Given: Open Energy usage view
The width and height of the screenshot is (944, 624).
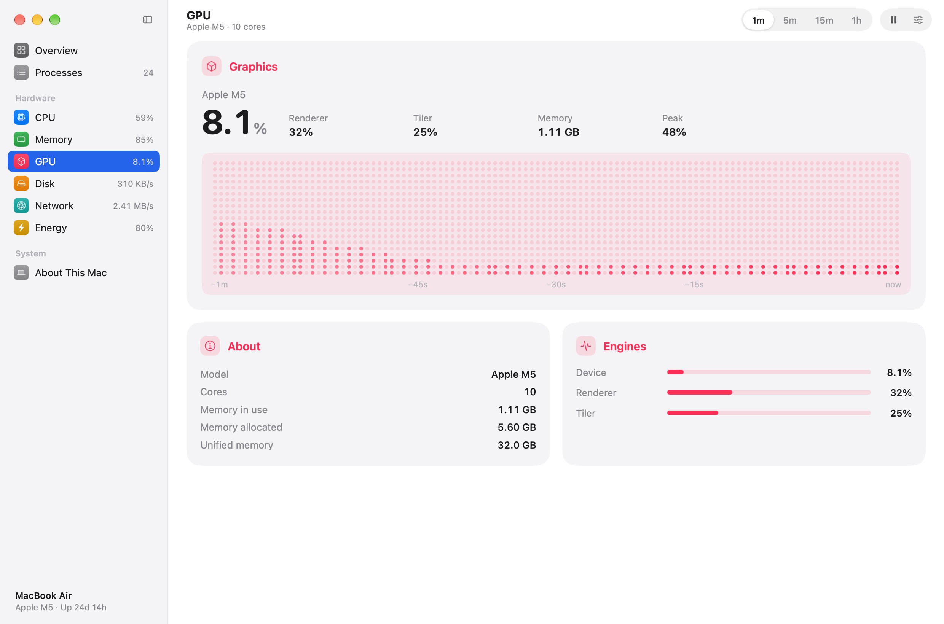Looking at the screenshot, I should 84,228.
